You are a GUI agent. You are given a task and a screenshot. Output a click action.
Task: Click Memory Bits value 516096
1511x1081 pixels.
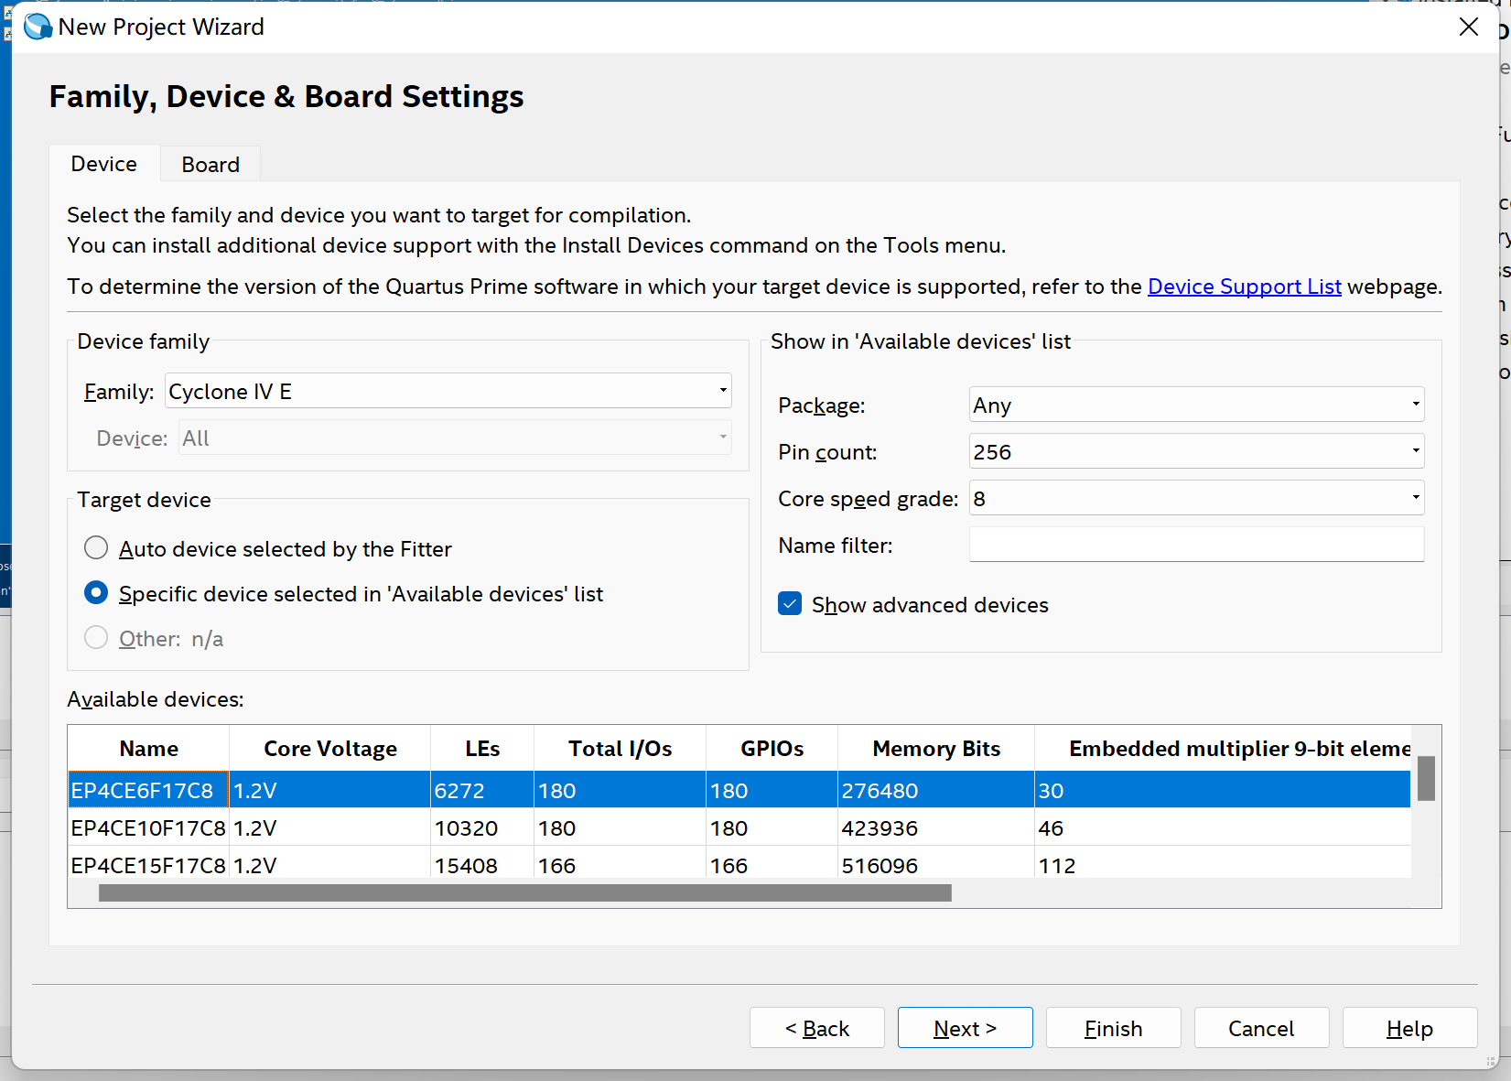(x=880, y=866)
